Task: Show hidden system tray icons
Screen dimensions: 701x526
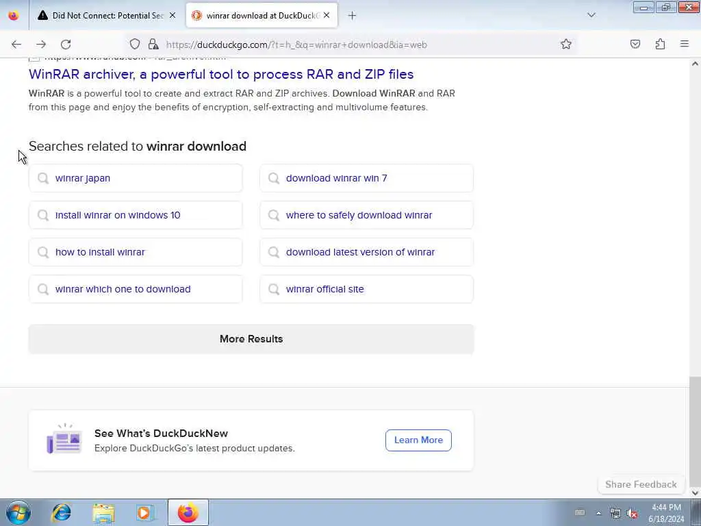Action: point(598,513)
